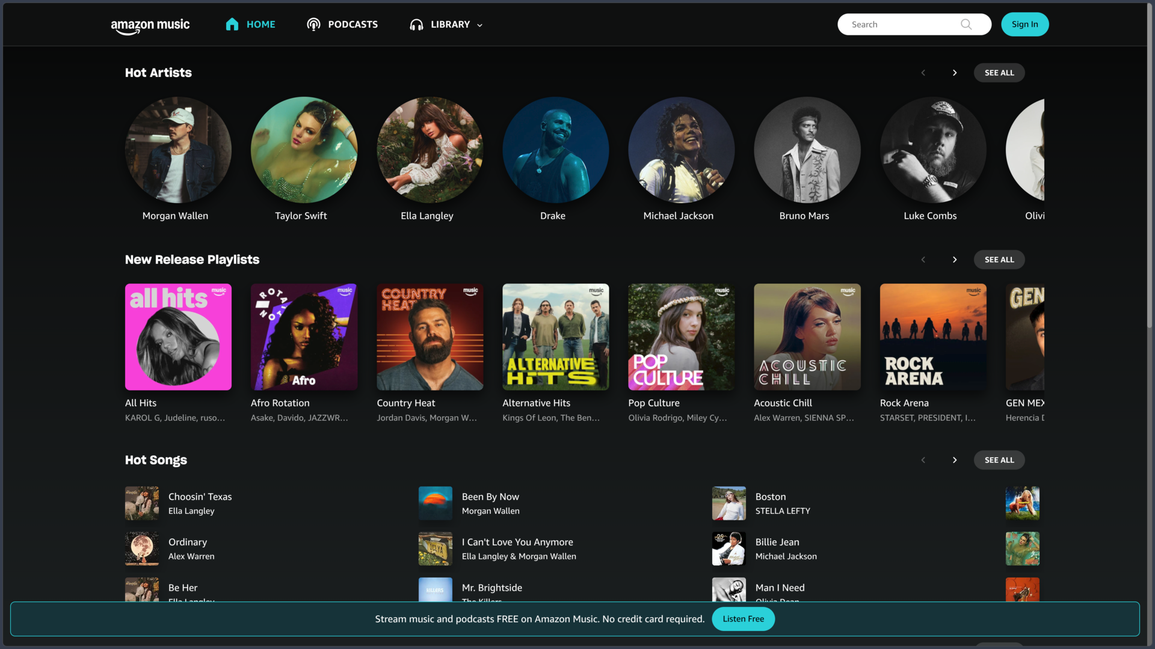This screenshot has height=649, width=1155.
Task: Open the PODCASTS tab
Action: point(342,24)
